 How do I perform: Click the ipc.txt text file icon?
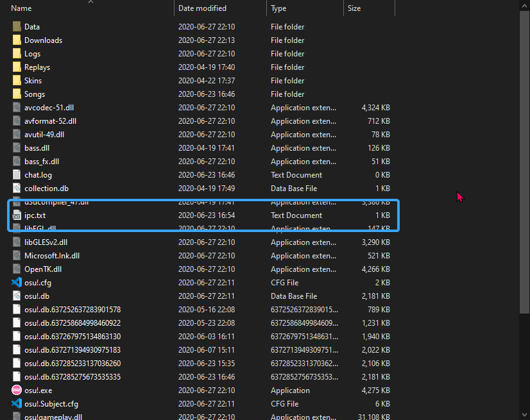[x=17, y=215]
